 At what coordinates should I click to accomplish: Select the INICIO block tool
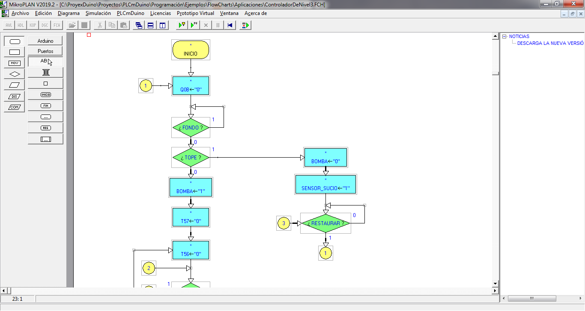tap(45, 94)
